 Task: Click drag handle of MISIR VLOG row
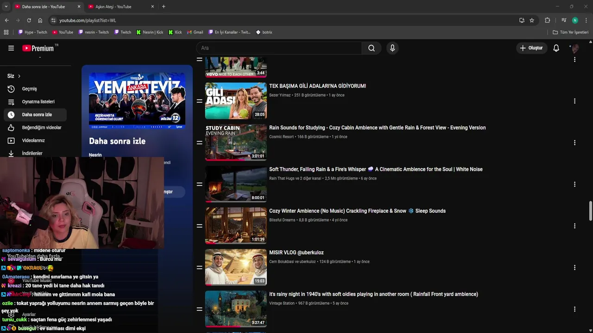coord(199,267)
